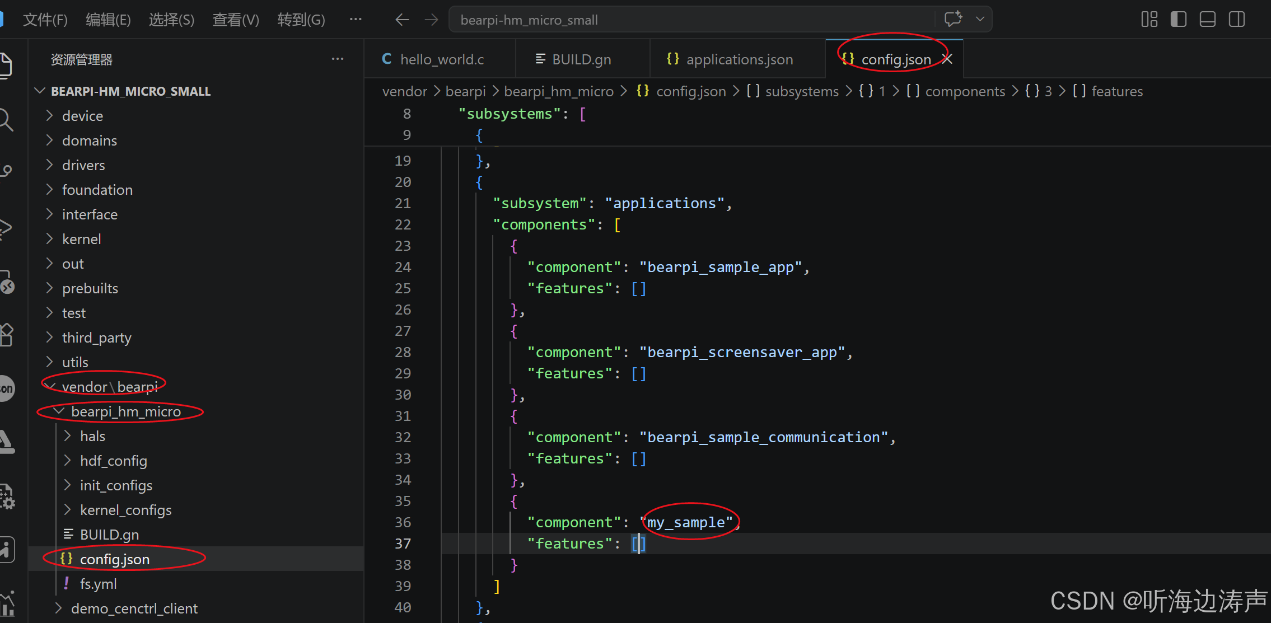Image resolution: width=1271 pixels, height=623 pixels.
Task: Click "bearpi_sample_app" text on line 24
Action: point(721,267)
